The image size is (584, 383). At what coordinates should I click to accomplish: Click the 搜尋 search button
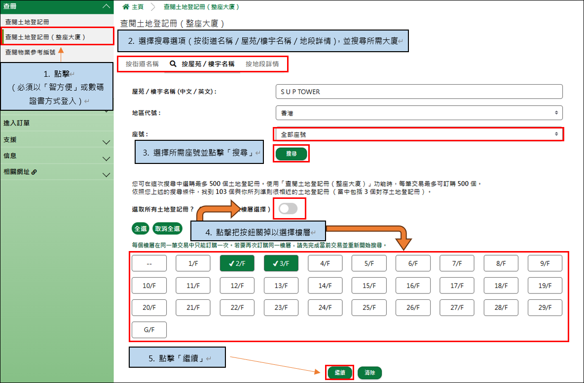(291, 153)
